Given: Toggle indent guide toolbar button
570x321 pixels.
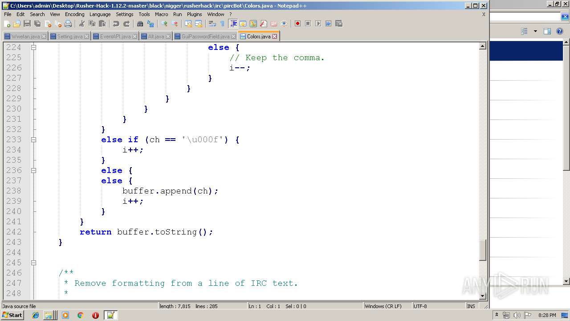Looking at the screenshot, I should (x=233, y=24).
